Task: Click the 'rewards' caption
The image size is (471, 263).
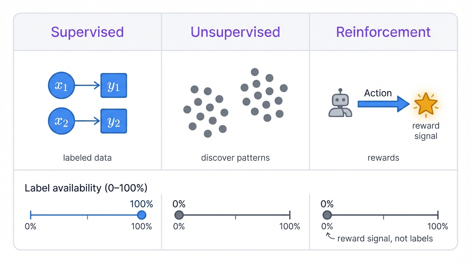Action: click(383, 158)
